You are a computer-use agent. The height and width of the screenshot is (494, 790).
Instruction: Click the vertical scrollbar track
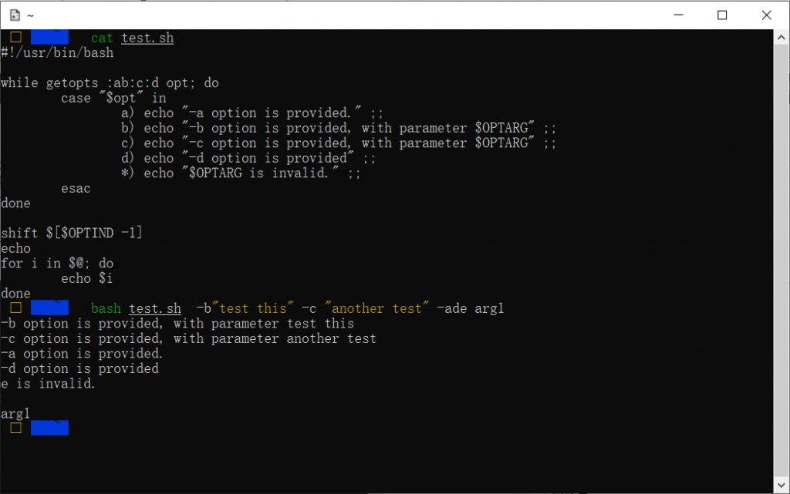[x=781, y=261]
